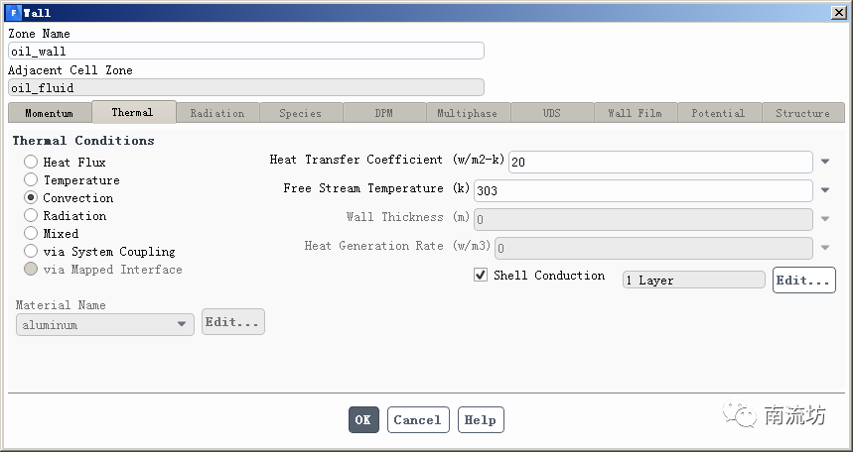Click Heat Transfer Coefficient field showing 20
This screenshot has height=452, width=853.
coord(660,162)
